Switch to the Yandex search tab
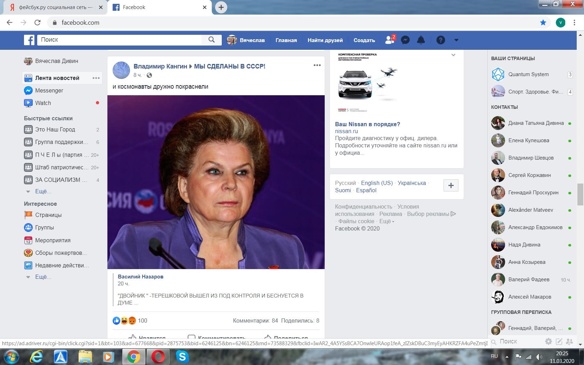 pos(56,7)
